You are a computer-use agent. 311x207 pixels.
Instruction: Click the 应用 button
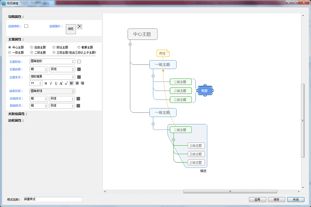point(257,199)
